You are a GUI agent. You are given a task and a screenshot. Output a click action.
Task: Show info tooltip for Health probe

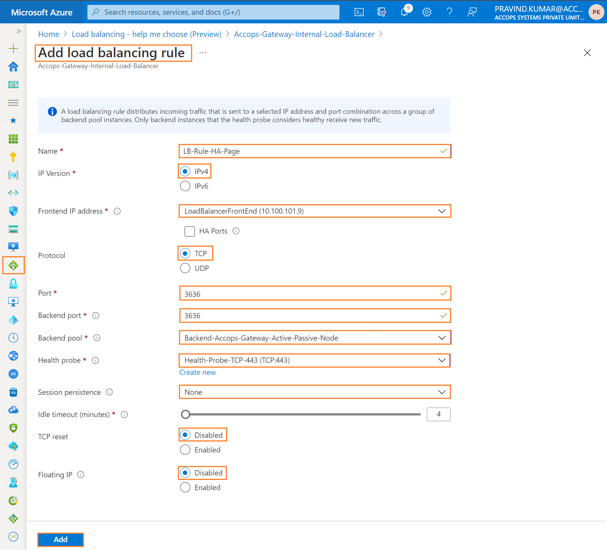(95, 361)
